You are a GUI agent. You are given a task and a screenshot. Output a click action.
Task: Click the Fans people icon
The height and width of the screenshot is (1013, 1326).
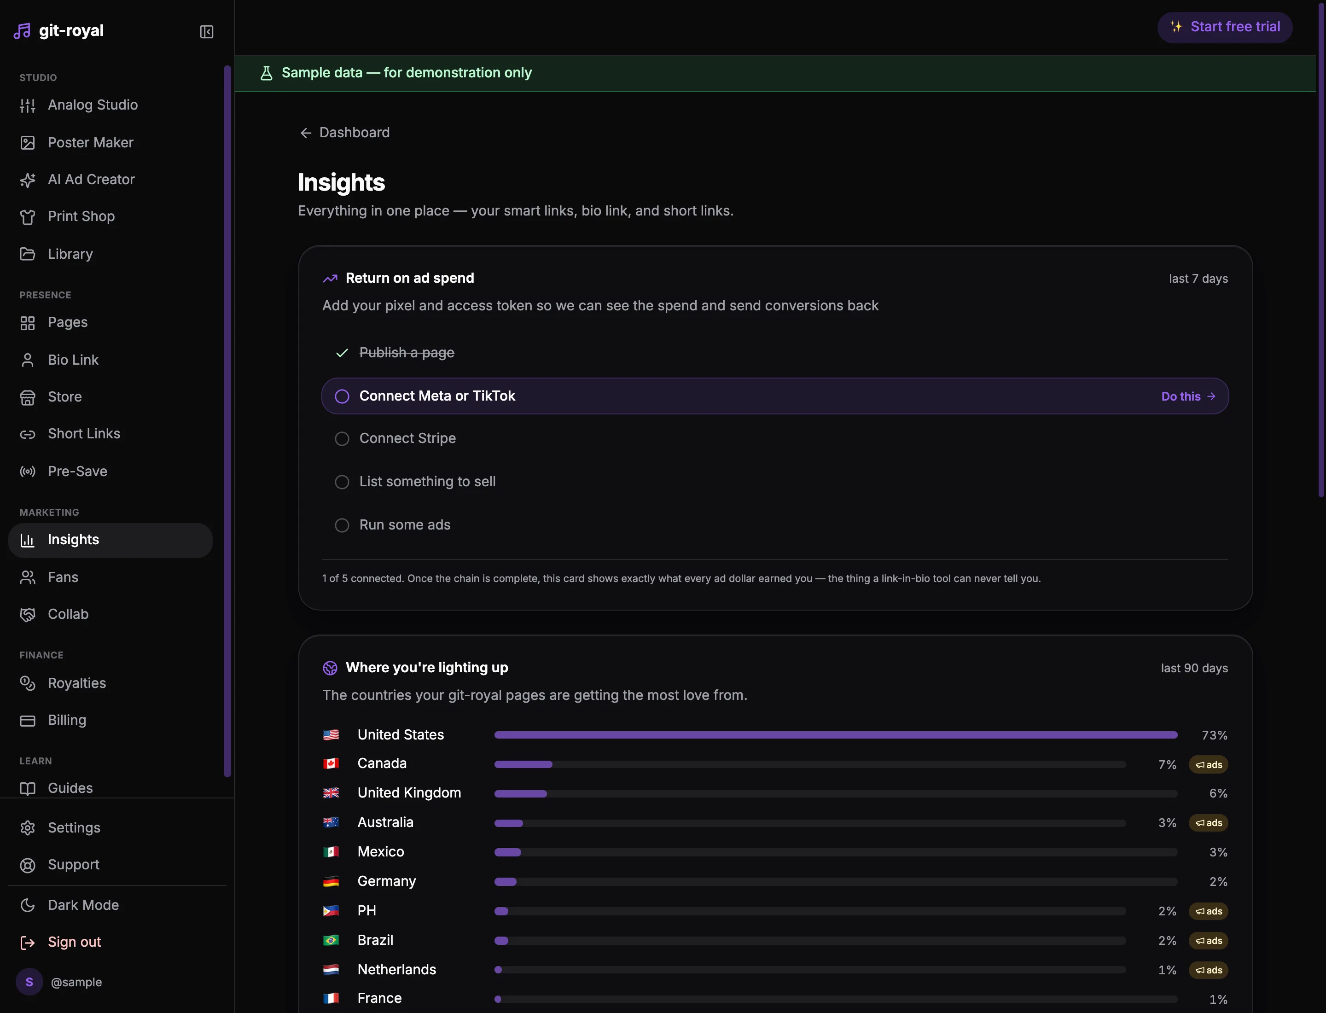[x=27, y=578]
